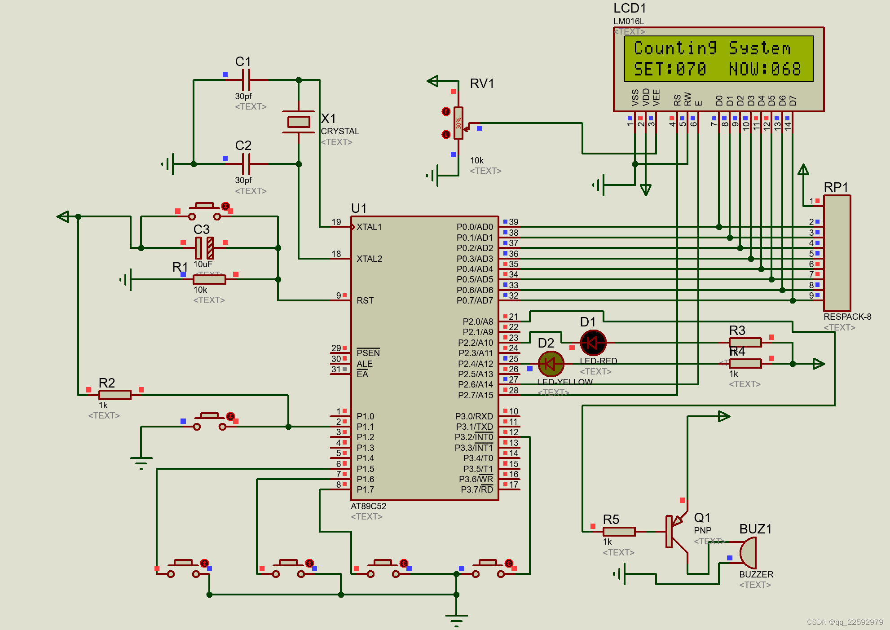
Task: Click the power terminal arrow above RP1
Action: pyautogui.click(x=803, y=170)
